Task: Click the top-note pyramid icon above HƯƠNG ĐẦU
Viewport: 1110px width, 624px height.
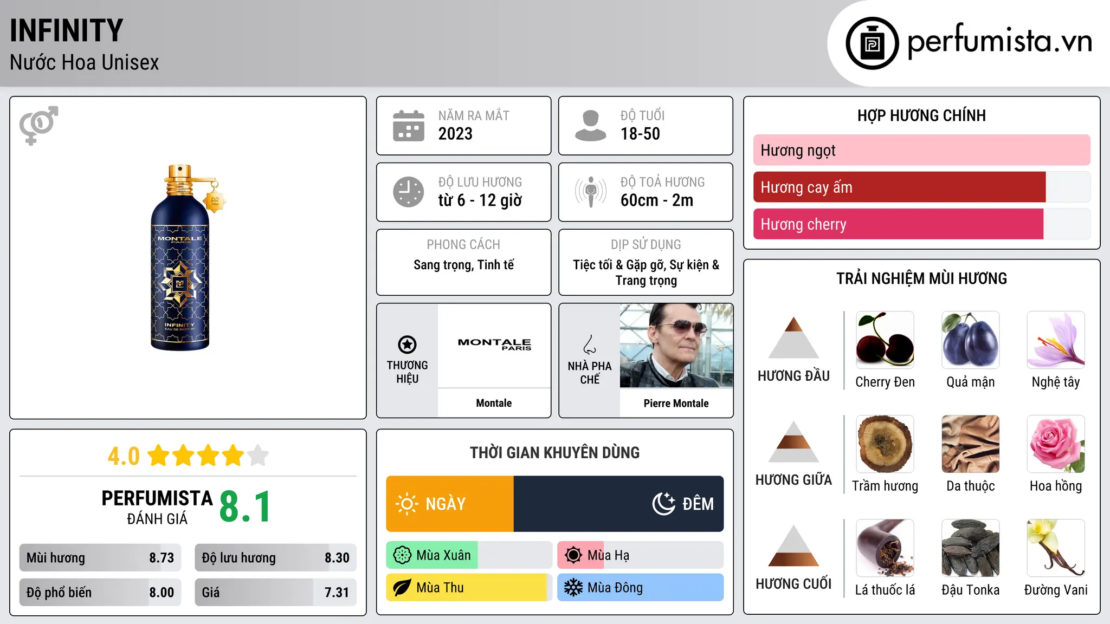Action: (793, 337)
